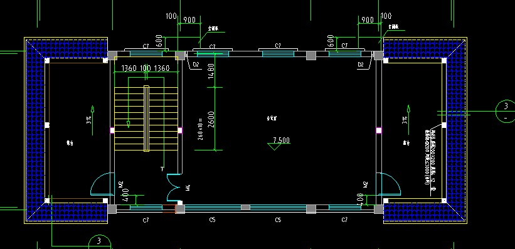Pick the 260×10= stair run annotation
The image size is (515, 249).
click(x=200, y=129)
